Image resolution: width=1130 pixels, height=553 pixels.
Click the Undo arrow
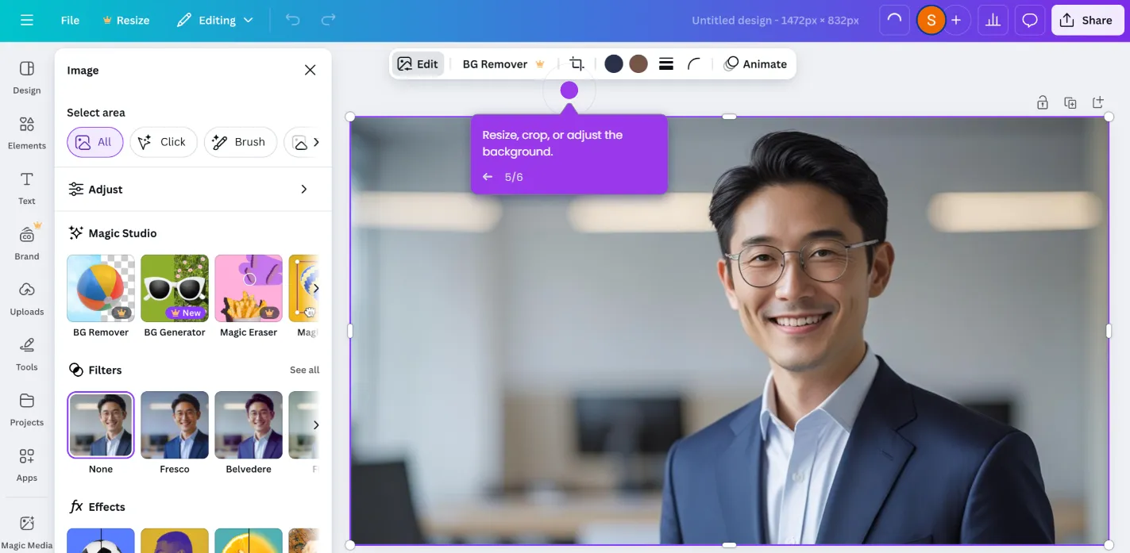coord(292,21)
